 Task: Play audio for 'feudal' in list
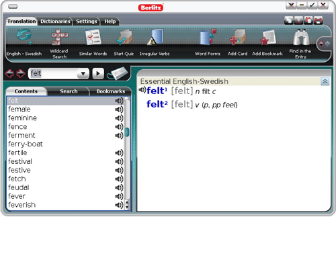pyautogui.click(x=119, y=188)
